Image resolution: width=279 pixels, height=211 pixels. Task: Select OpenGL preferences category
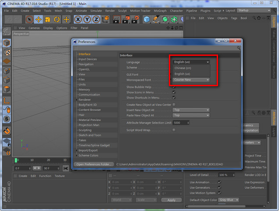[84, 69]
